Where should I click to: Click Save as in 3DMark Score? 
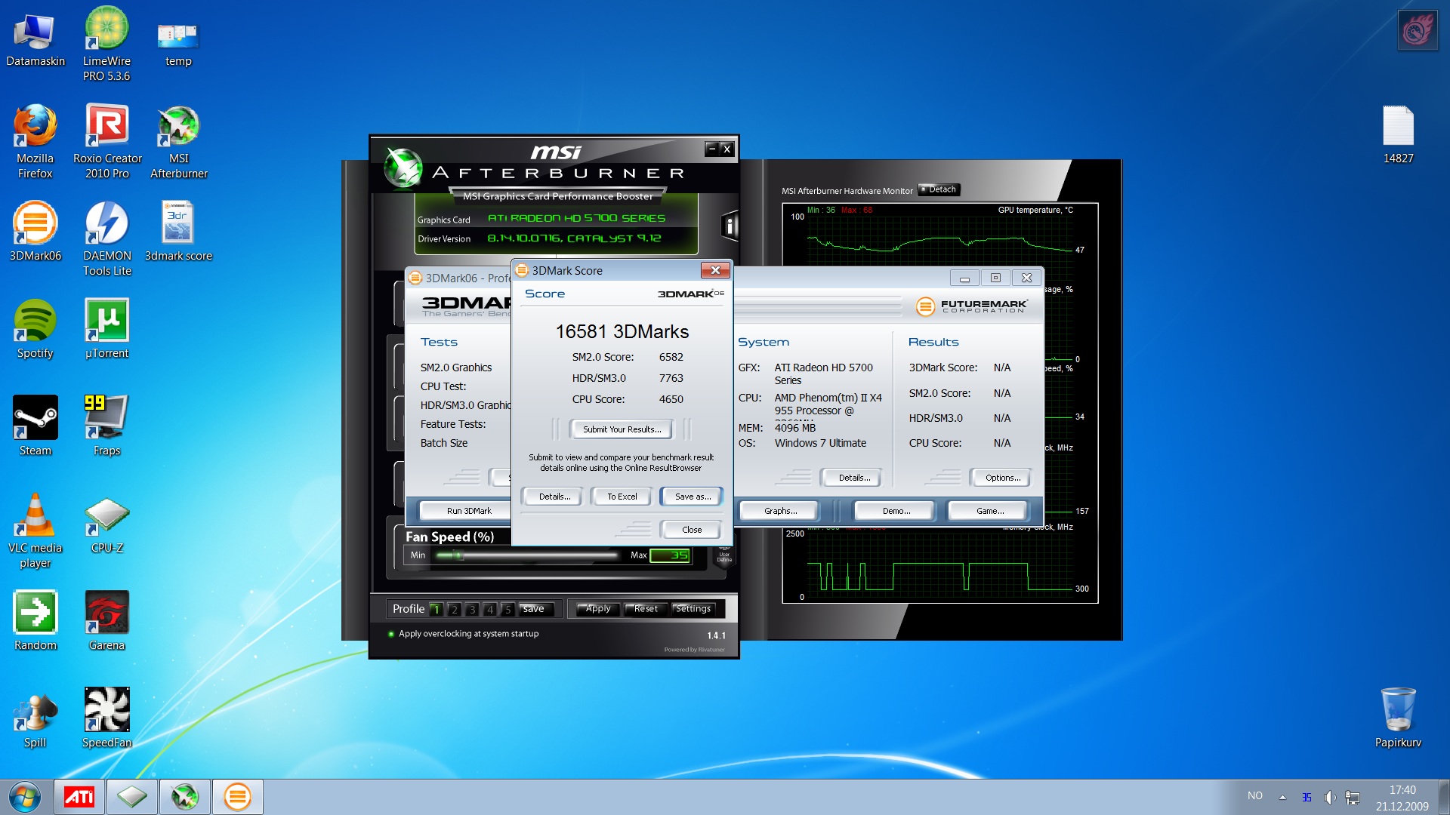692,497
